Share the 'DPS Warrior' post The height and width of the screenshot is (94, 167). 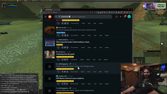point(89,84)
